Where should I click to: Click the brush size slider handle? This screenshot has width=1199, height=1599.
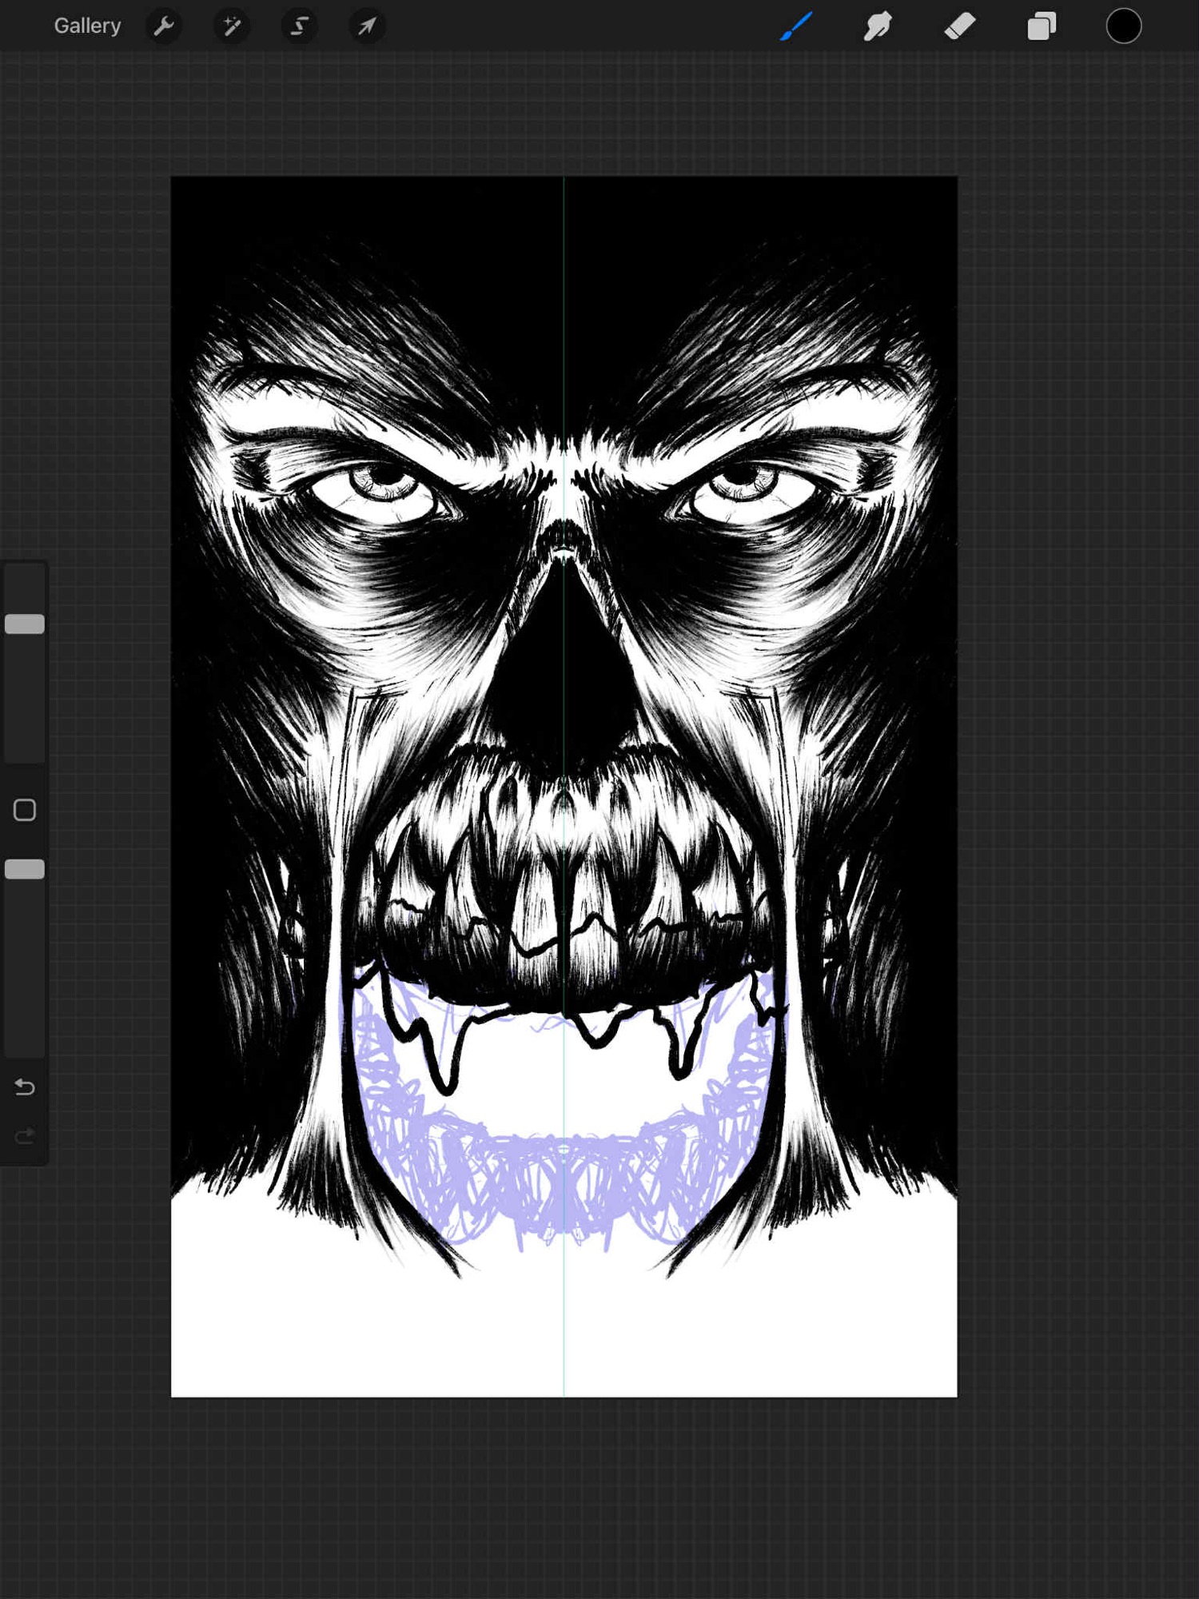(x=25, y=624)
